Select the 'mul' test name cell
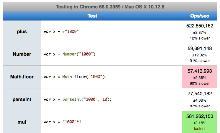 coord(22,122)
